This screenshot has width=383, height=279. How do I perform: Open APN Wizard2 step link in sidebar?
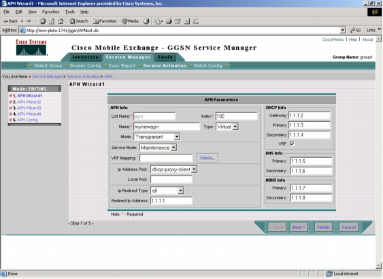click(x=29, y=102)
